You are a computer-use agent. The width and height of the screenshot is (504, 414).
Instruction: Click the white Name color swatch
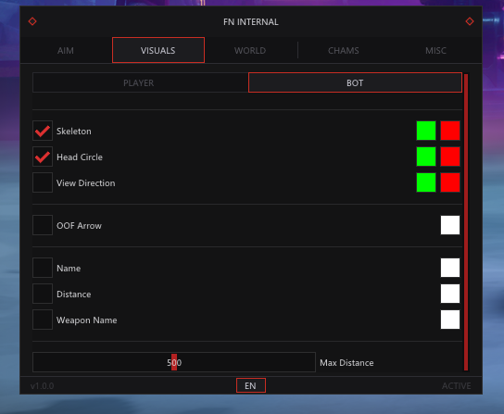click(x=450, y=268)
